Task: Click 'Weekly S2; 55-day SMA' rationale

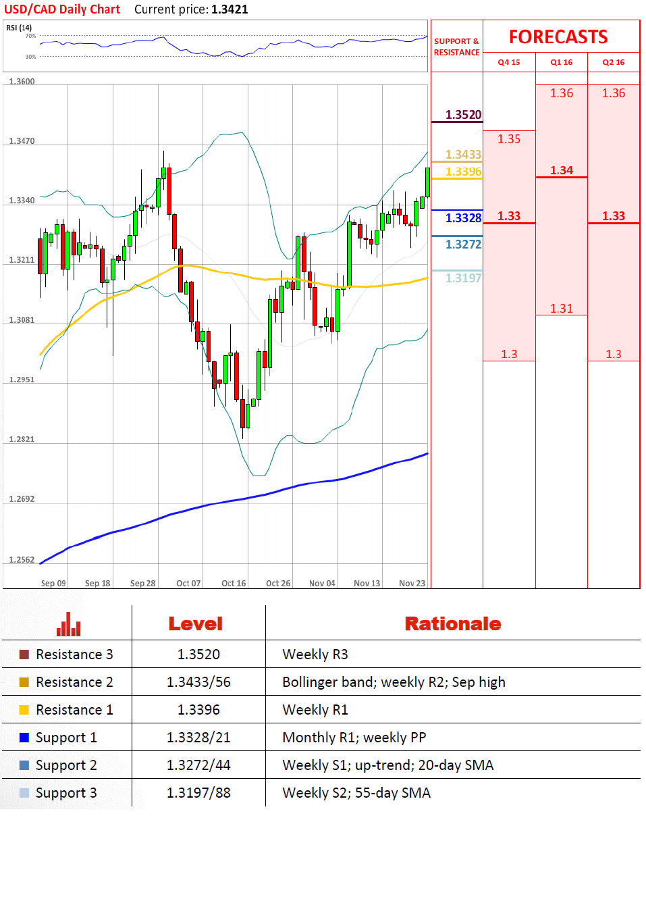Action: pyautogui.click(x=356, y=793)
